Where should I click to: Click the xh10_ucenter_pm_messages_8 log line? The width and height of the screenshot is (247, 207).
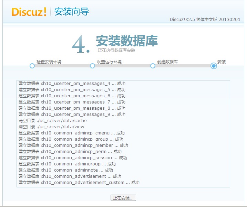point(72,108)
